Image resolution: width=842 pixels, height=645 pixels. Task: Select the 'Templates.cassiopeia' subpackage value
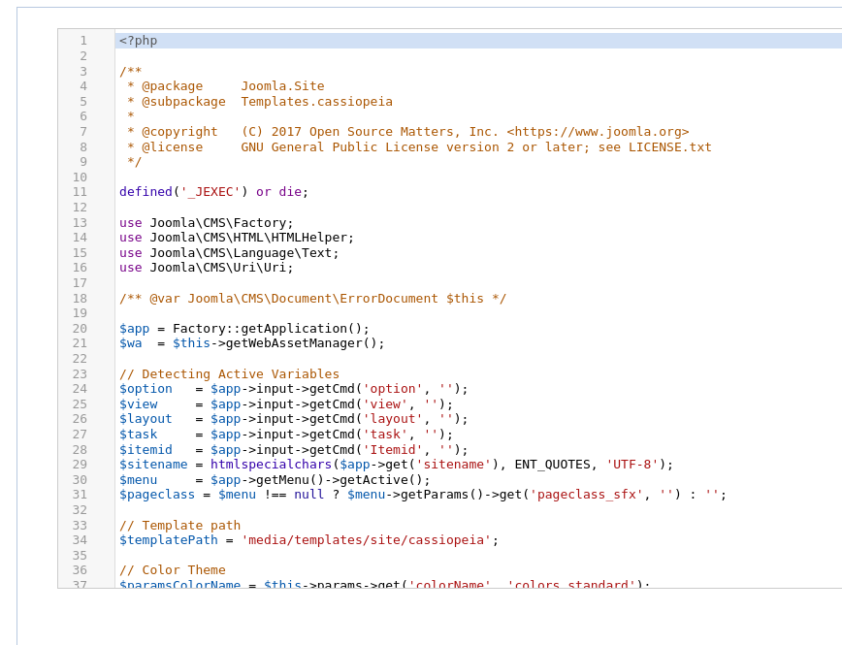[x=317, y=102]
